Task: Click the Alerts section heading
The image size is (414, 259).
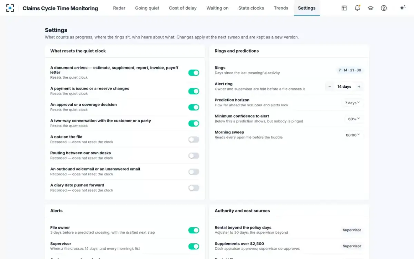Action: 57,211
